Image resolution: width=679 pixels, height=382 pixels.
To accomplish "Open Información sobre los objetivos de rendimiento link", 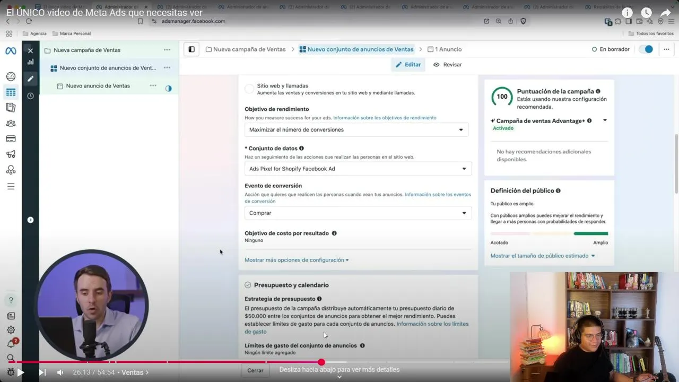I will point(385,118).
